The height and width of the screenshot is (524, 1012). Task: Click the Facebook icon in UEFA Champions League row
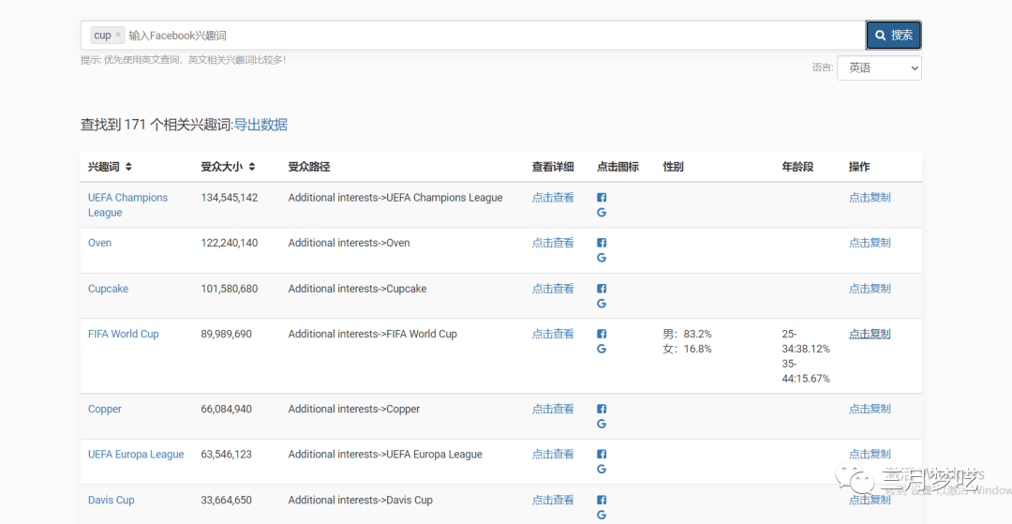(x=602, y=198)
